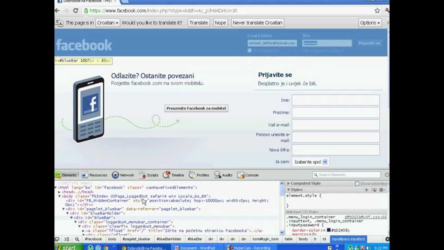The image size is (444, 250).
Task: Click the Prijavite se login button
Action: [x=369, y=43]
